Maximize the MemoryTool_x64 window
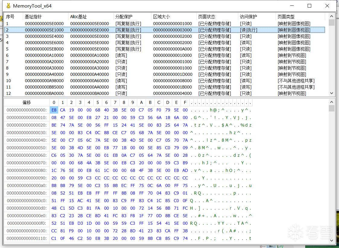The image size is (339, 248). (x=309, y=6)
